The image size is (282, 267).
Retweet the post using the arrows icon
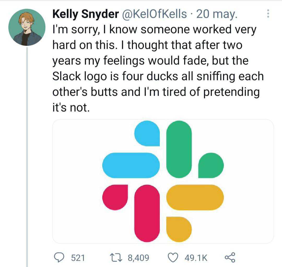[115, 258]
